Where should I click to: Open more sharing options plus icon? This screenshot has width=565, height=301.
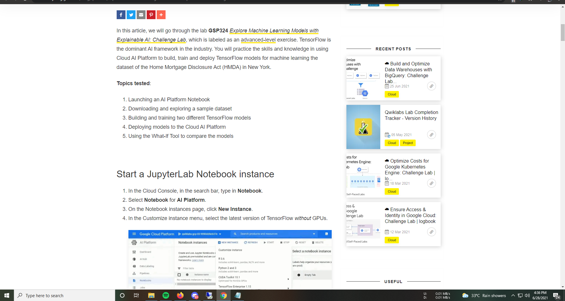[x=161, y=15]
